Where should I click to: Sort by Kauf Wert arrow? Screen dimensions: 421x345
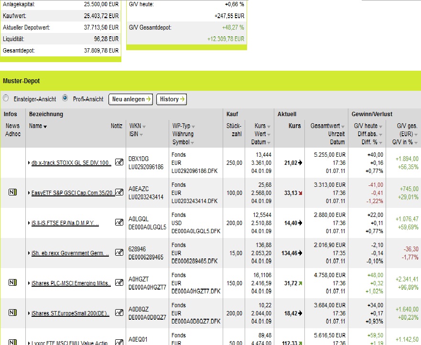(269, 134)
